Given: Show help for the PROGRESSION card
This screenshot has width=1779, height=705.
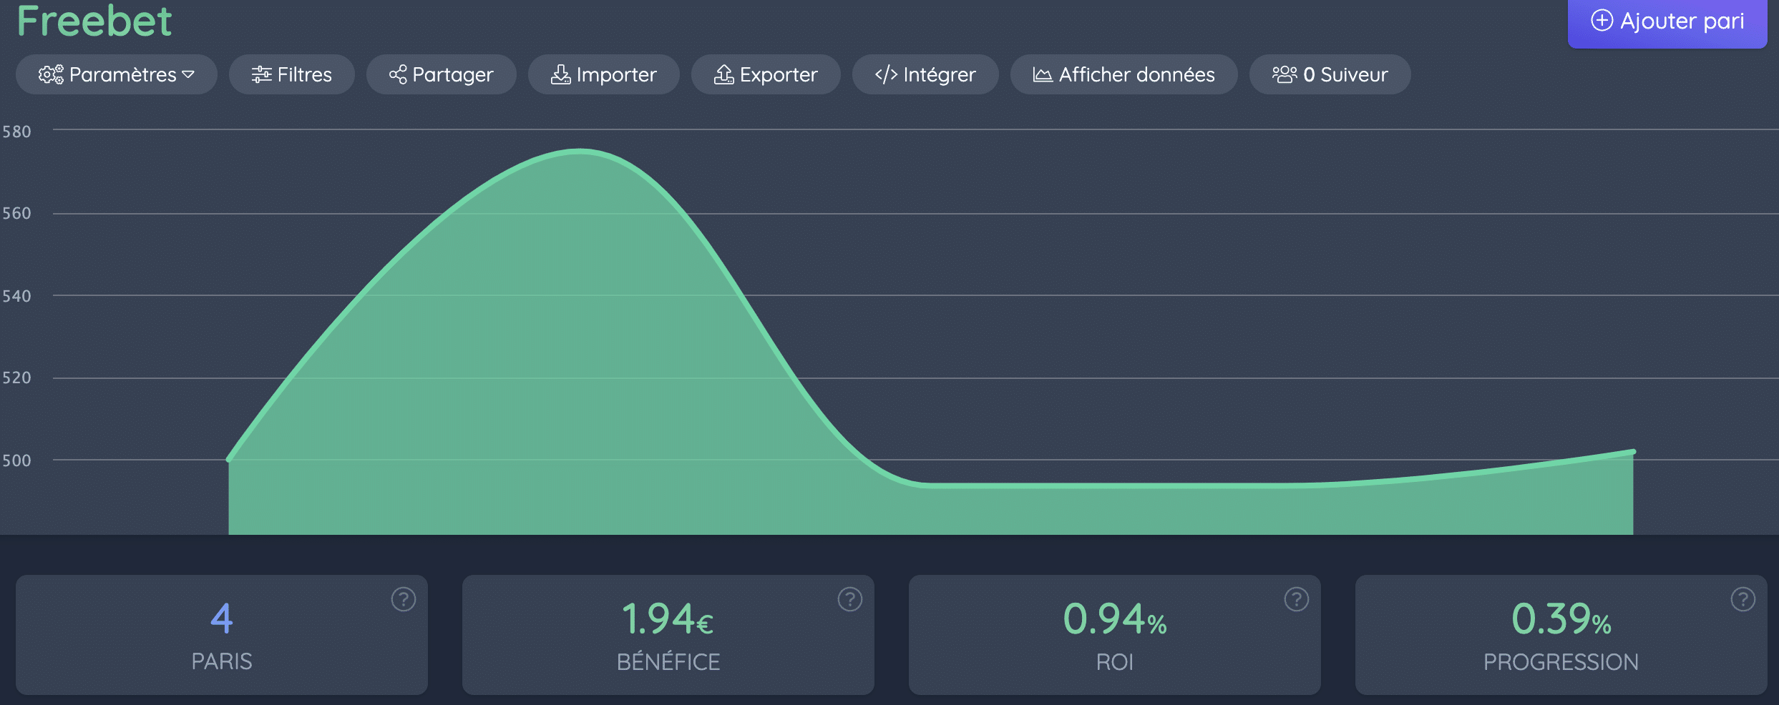Looking at the screenshot, I should click(1743, 599).
